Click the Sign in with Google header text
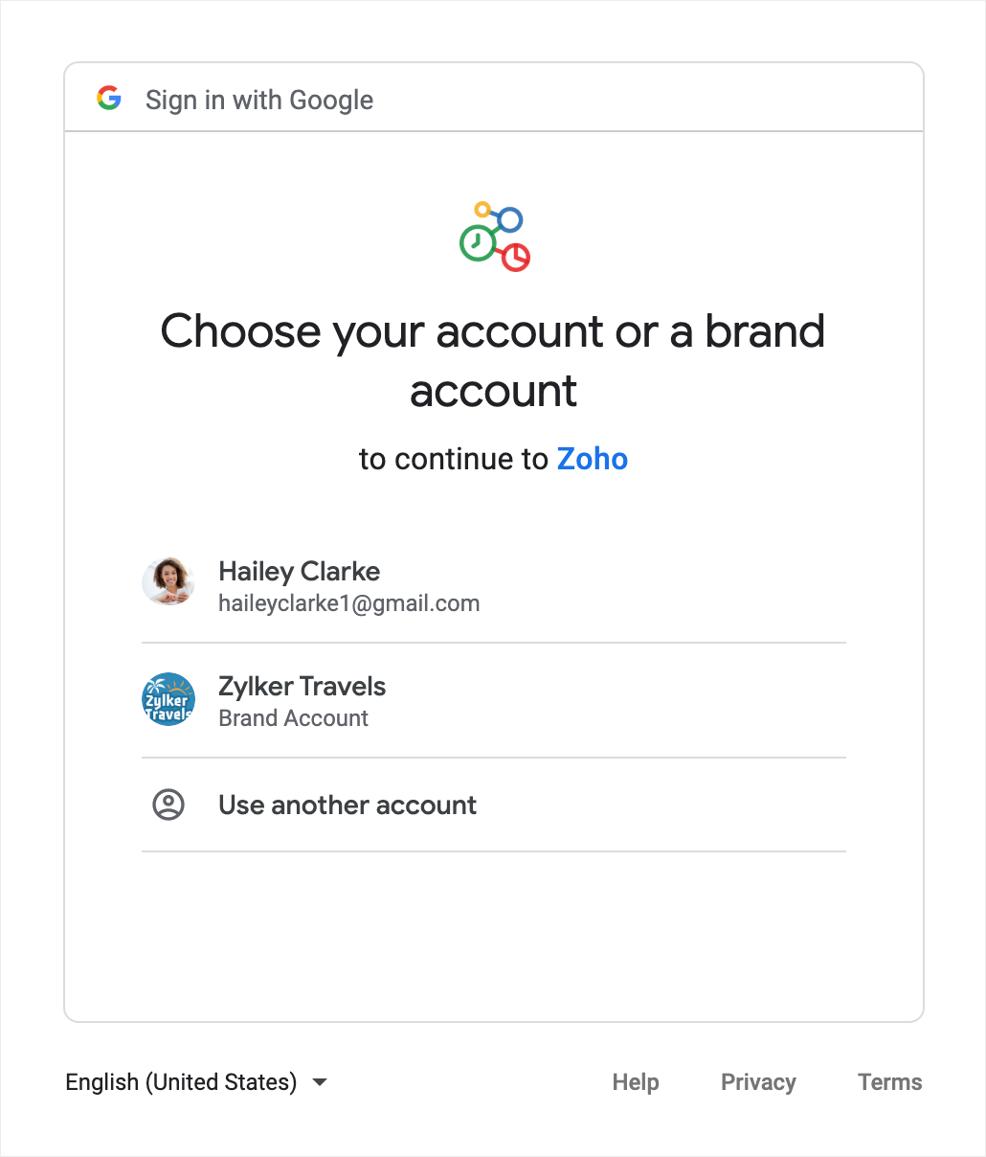This screenshot has height=1157, width=986. tap(259, 100)
